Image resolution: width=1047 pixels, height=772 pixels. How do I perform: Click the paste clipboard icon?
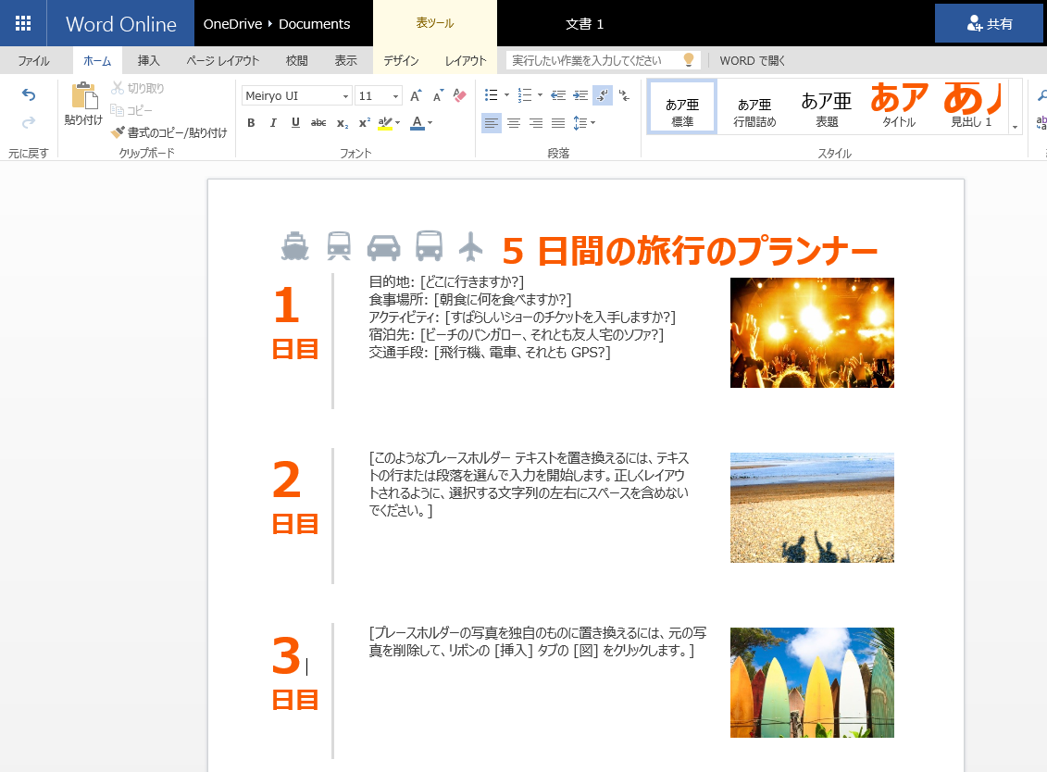tap(84, 96)
